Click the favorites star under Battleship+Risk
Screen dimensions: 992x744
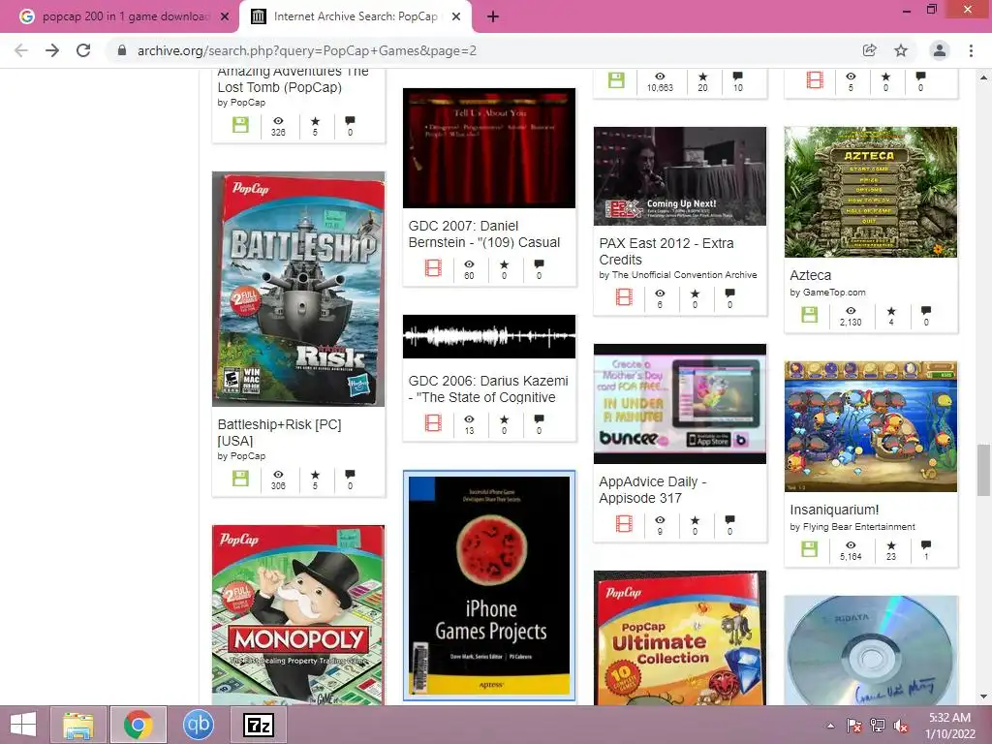click(315, 475)
